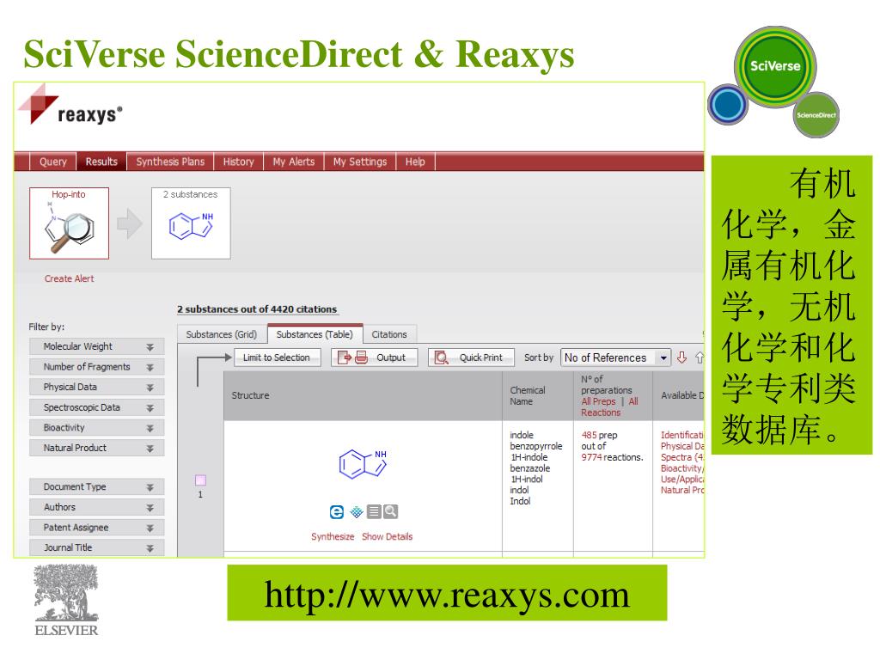Viewport: 880px width, 660px height.
Task: Click the 2 substances result thumbnail
Action: tap(191, 223)
